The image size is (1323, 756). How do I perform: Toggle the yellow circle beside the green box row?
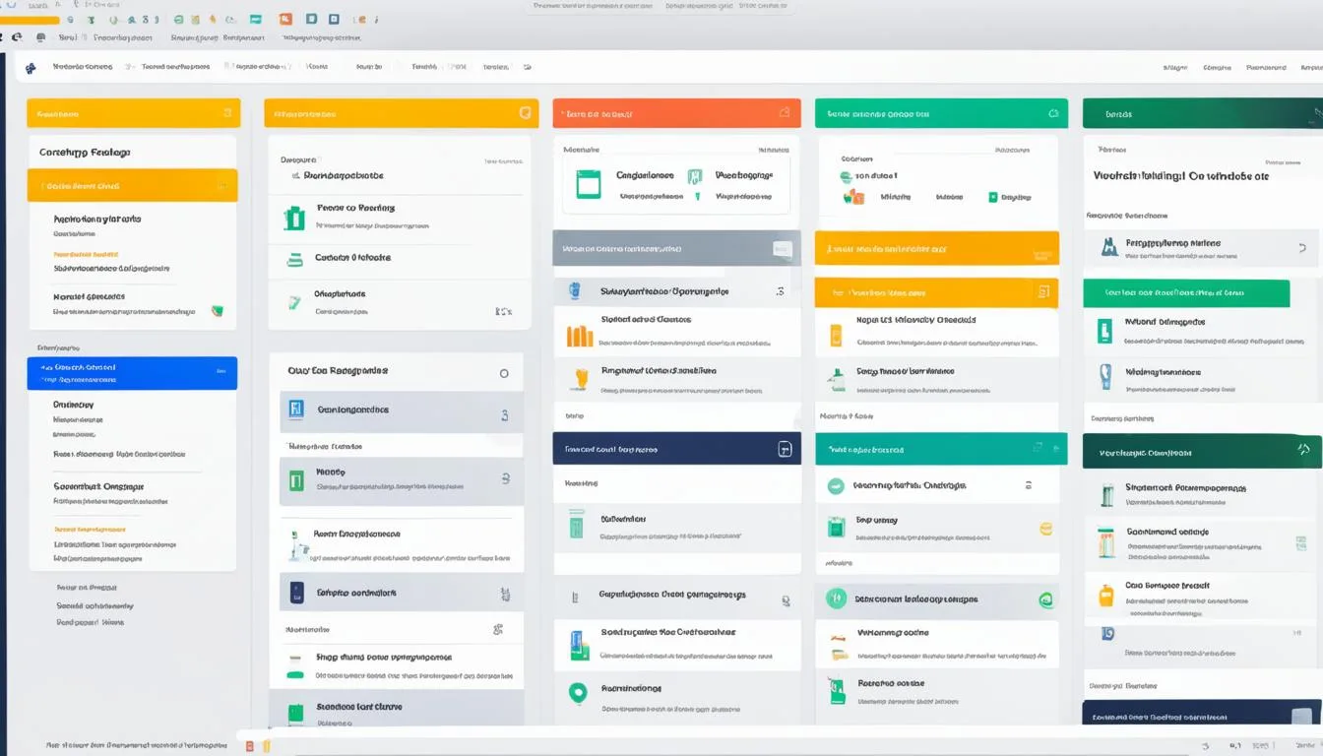pyautogui.click(x=1046, y=529)
